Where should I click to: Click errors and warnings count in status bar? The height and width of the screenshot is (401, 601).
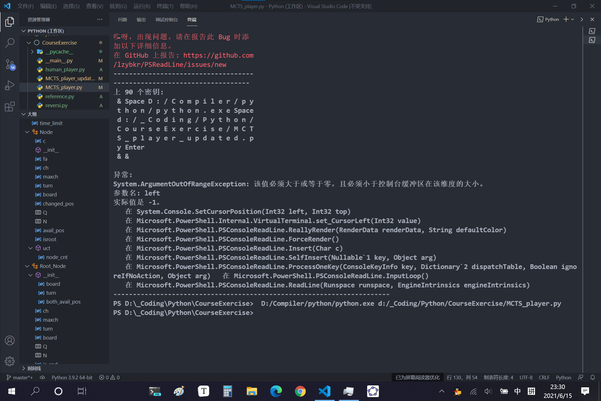click(109, 377)
